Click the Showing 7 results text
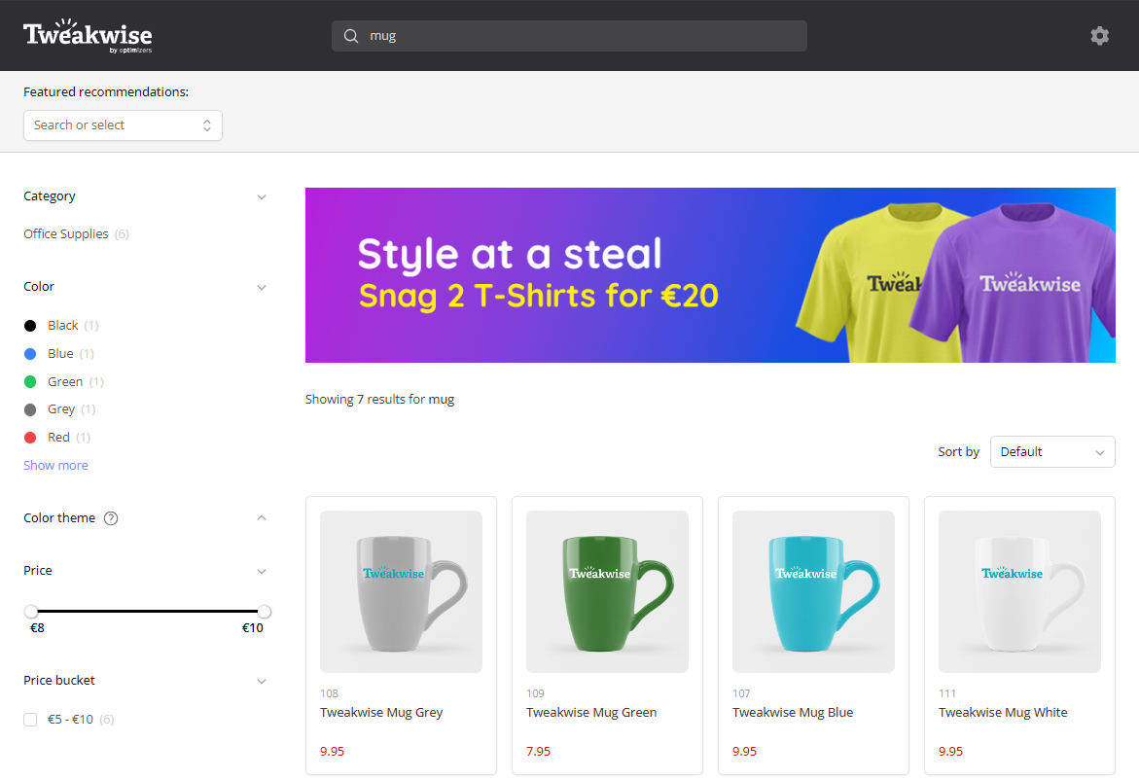The width and height of the screenshot is (1139, 779). [379, 400]
